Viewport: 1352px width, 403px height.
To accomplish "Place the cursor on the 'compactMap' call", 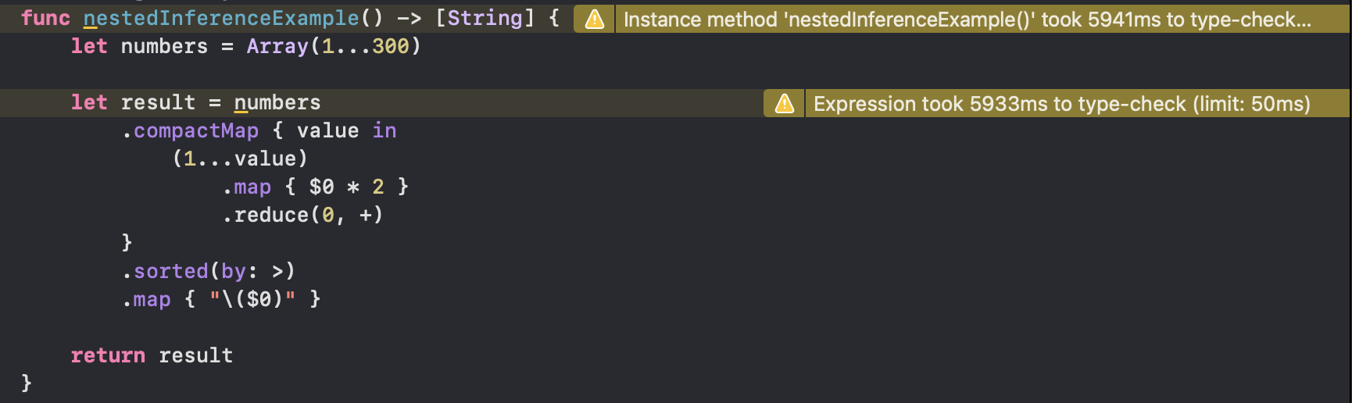I will 196,130.
